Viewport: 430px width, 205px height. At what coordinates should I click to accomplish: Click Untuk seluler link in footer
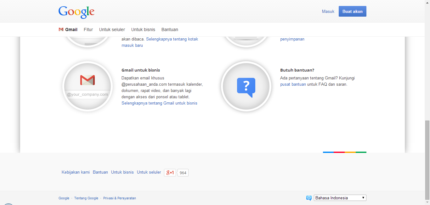pos(149,172)
